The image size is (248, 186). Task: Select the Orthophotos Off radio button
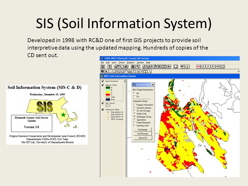134,93
